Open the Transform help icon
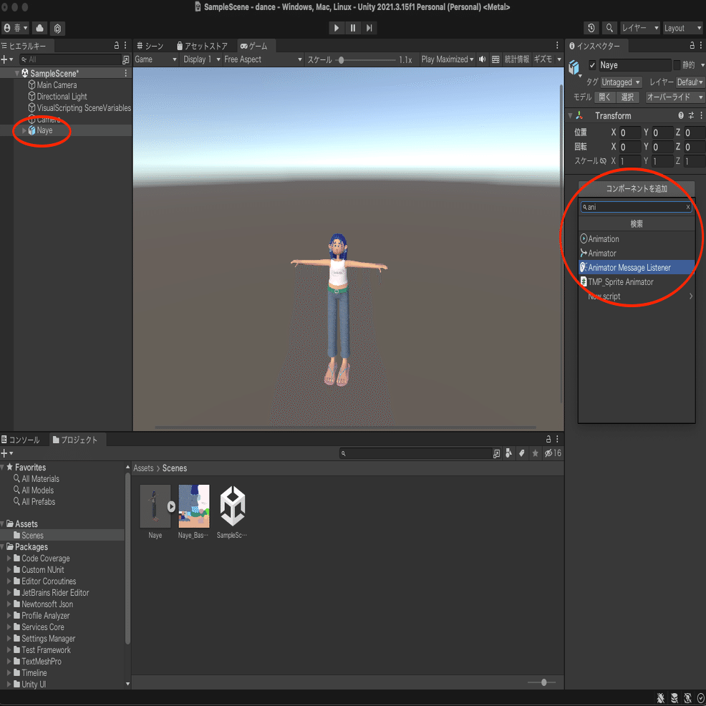Viewport: 706px width, 706px height. (681, 116)
